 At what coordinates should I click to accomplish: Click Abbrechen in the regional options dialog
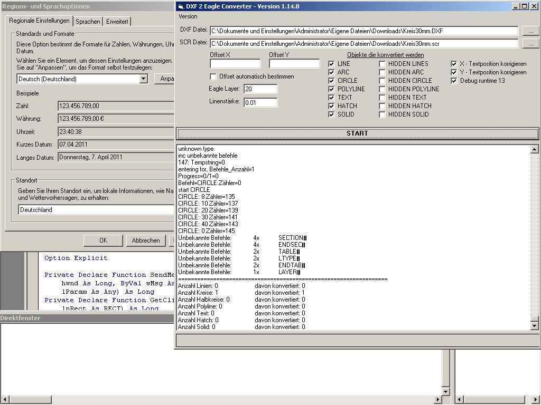(146, 240)
